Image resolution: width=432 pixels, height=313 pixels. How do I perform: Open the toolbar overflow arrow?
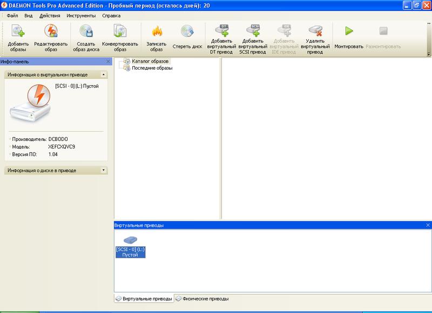[429, 54]
